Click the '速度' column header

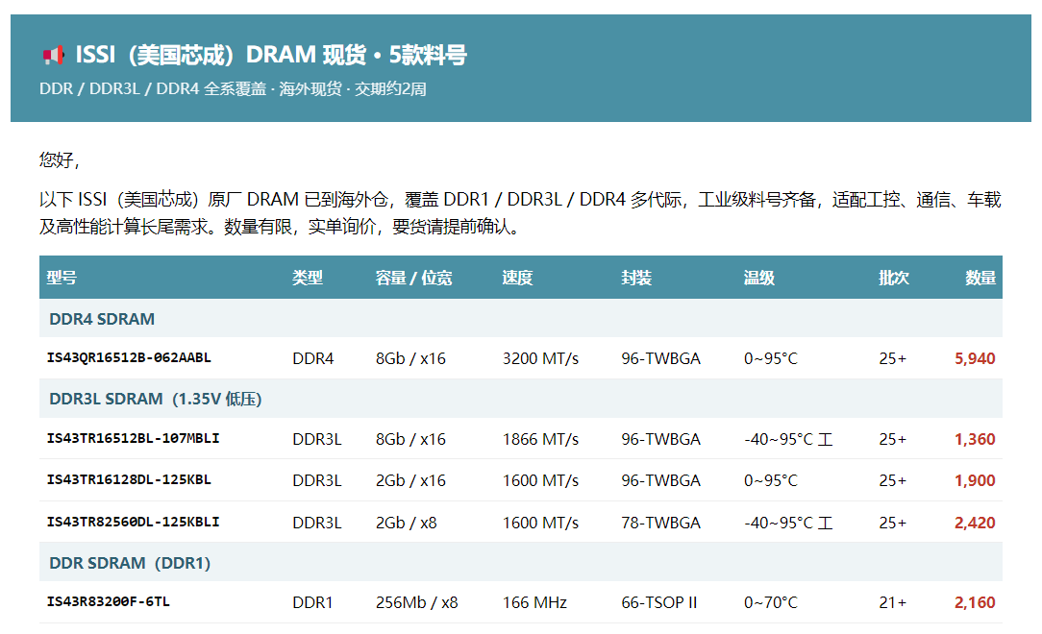tap(518, 278)
